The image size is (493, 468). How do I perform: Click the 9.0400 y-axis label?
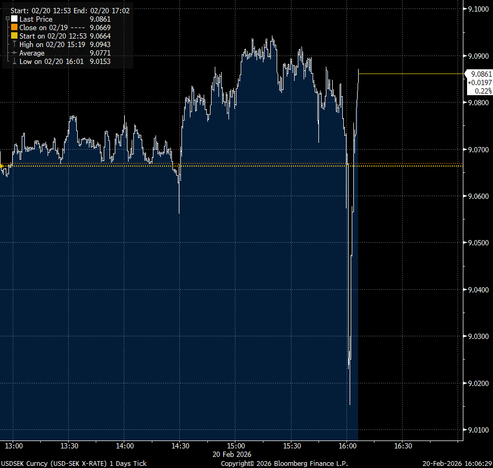(478, 290)
